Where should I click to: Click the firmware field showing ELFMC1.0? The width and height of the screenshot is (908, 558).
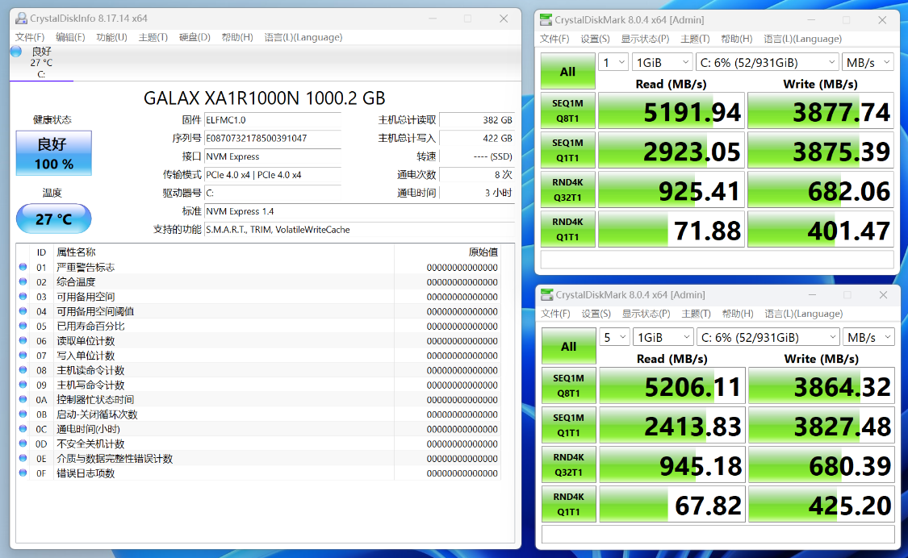(272, 120)
